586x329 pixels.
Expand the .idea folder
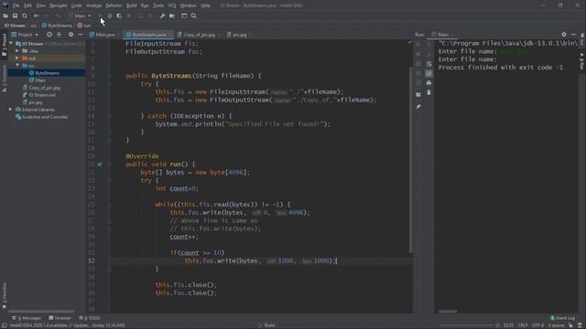[17, 51]
